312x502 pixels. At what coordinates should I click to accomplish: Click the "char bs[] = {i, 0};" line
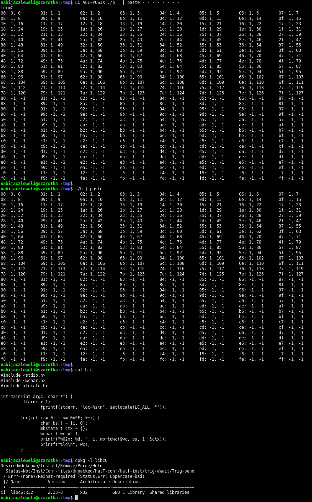coord(64,423)
